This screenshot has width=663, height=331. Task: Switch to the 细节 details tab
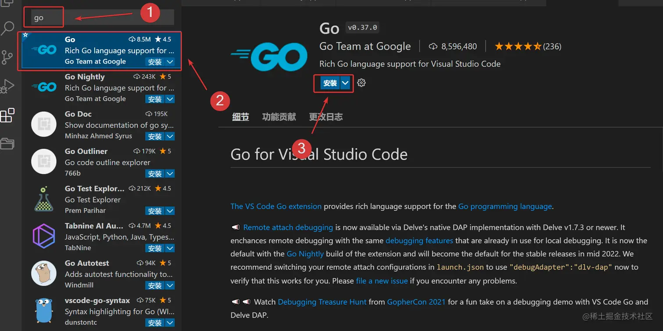(240, 117)
